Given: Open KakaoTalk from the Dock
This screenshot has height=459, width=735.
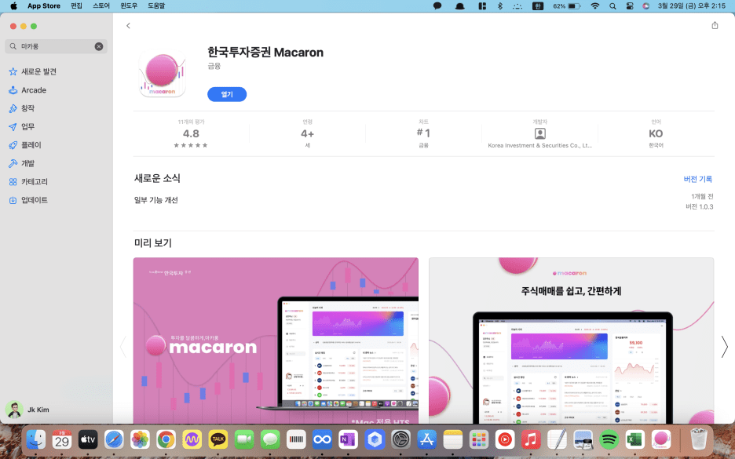Looking at the screenshot, I should pyautogui.click(x=218, y=439).
